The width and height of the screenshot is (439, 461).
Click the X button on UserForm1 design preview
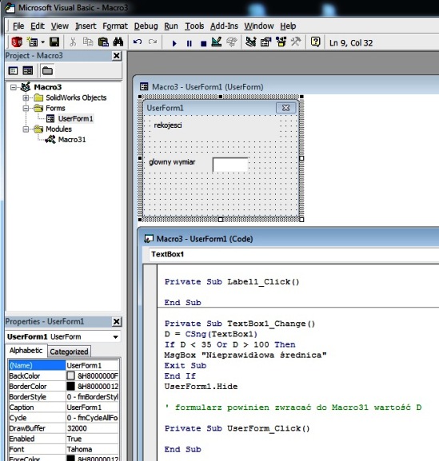point(285,108)
